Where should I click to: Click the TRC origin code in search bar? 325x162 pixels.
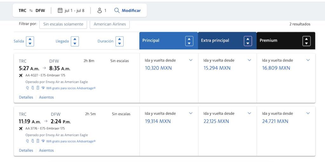[23, 10]
